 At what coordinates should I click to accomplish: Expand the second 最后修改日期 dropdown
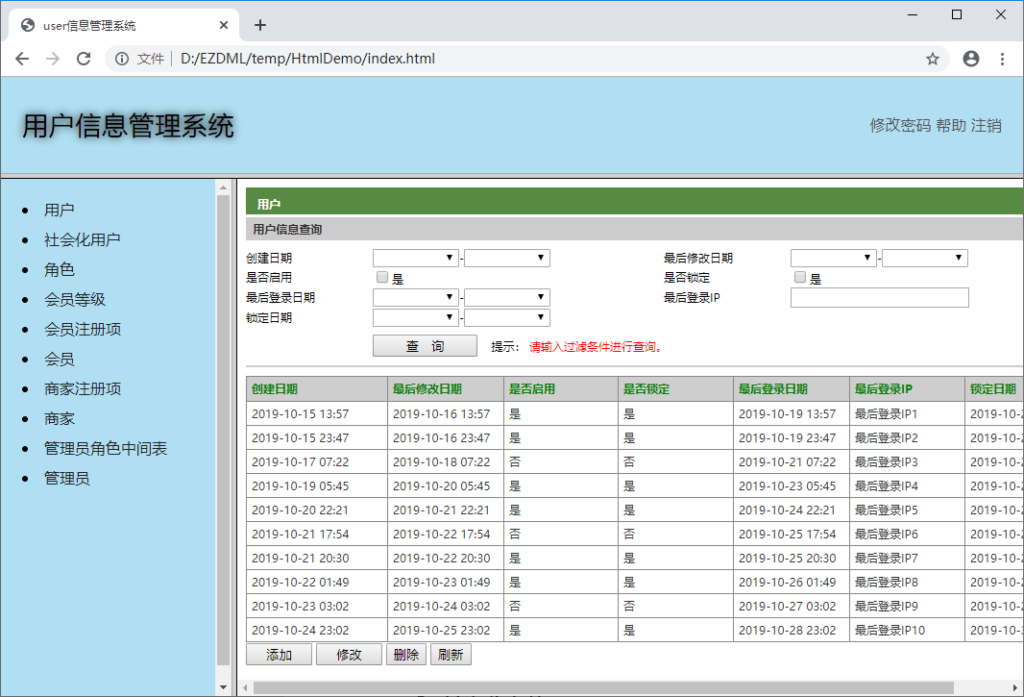[925, 258]
